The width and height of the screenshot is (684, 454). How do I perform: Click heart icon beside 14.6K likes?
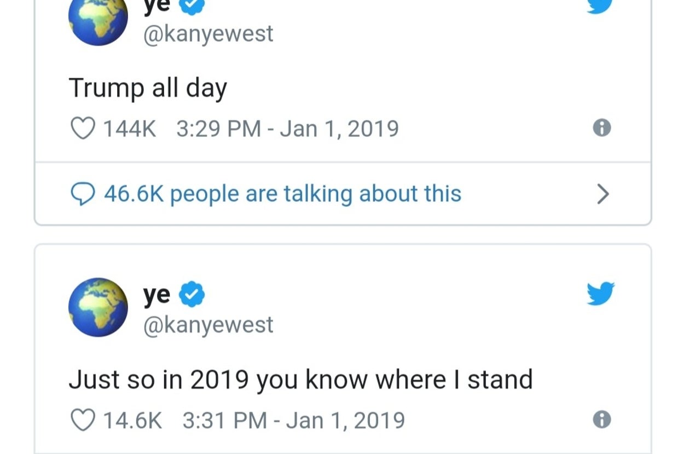pyautogui.click(x=83, y=420)
